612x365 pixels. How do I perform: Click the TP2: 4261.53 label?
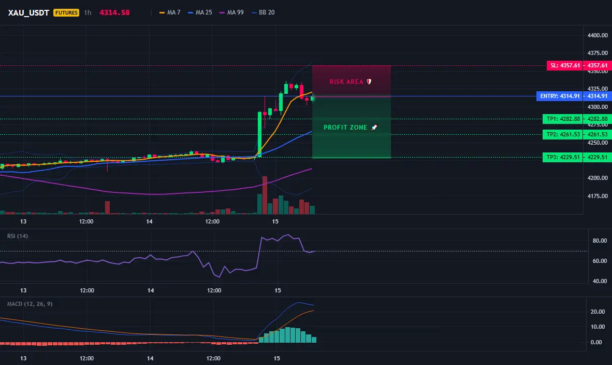point(563,134)
